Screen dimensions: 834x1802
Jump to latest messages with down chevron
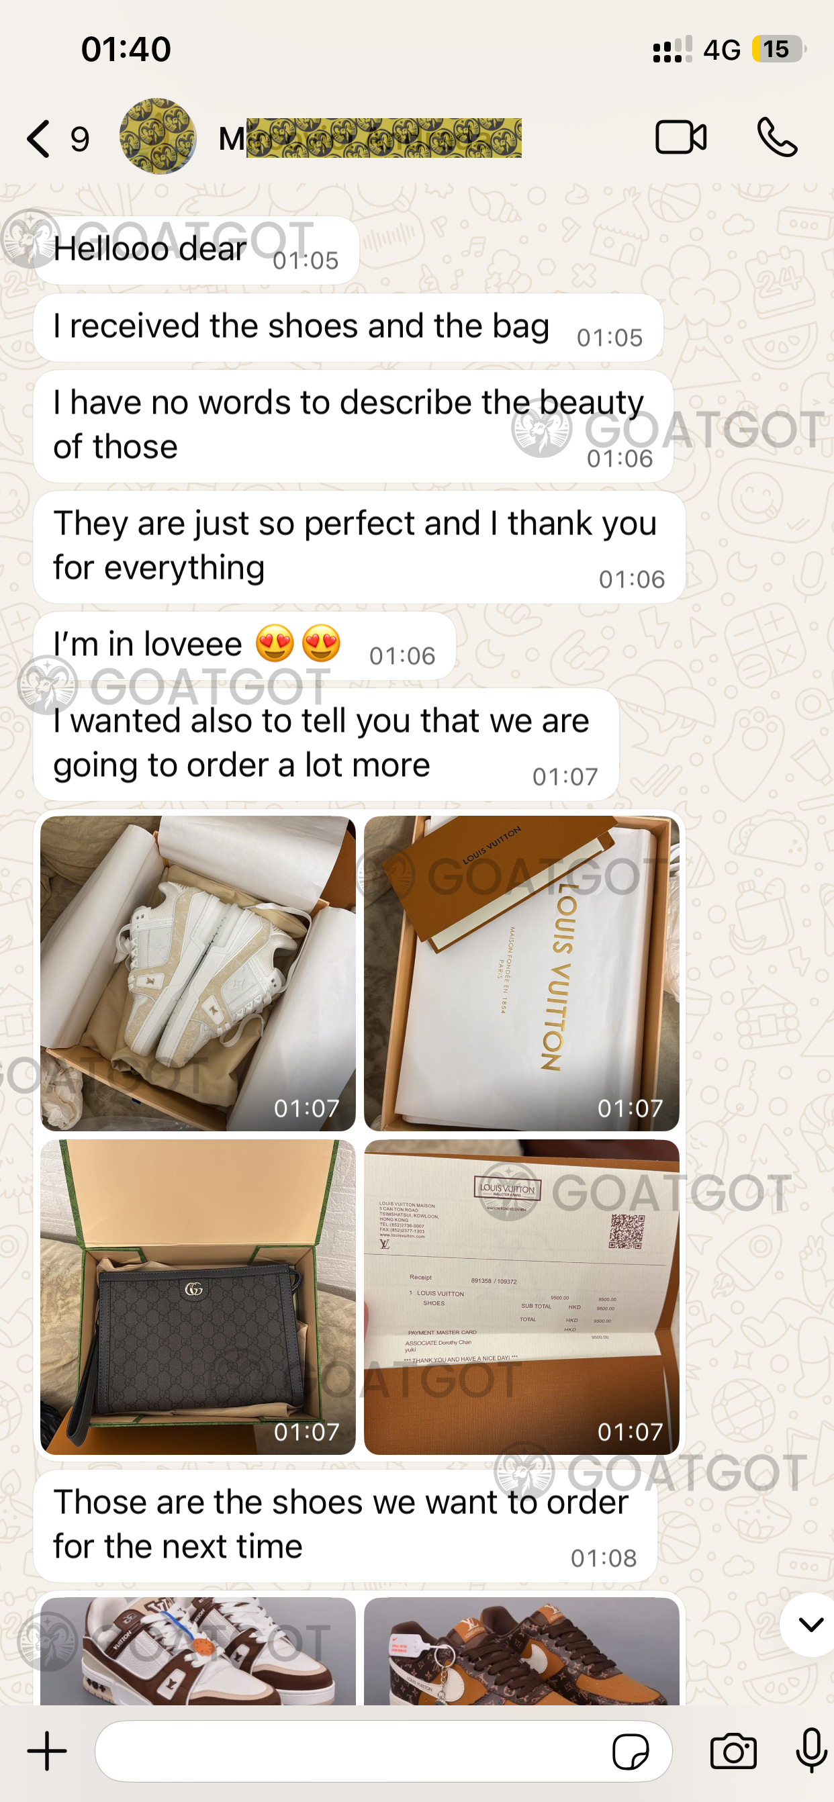coord(810,1624)
